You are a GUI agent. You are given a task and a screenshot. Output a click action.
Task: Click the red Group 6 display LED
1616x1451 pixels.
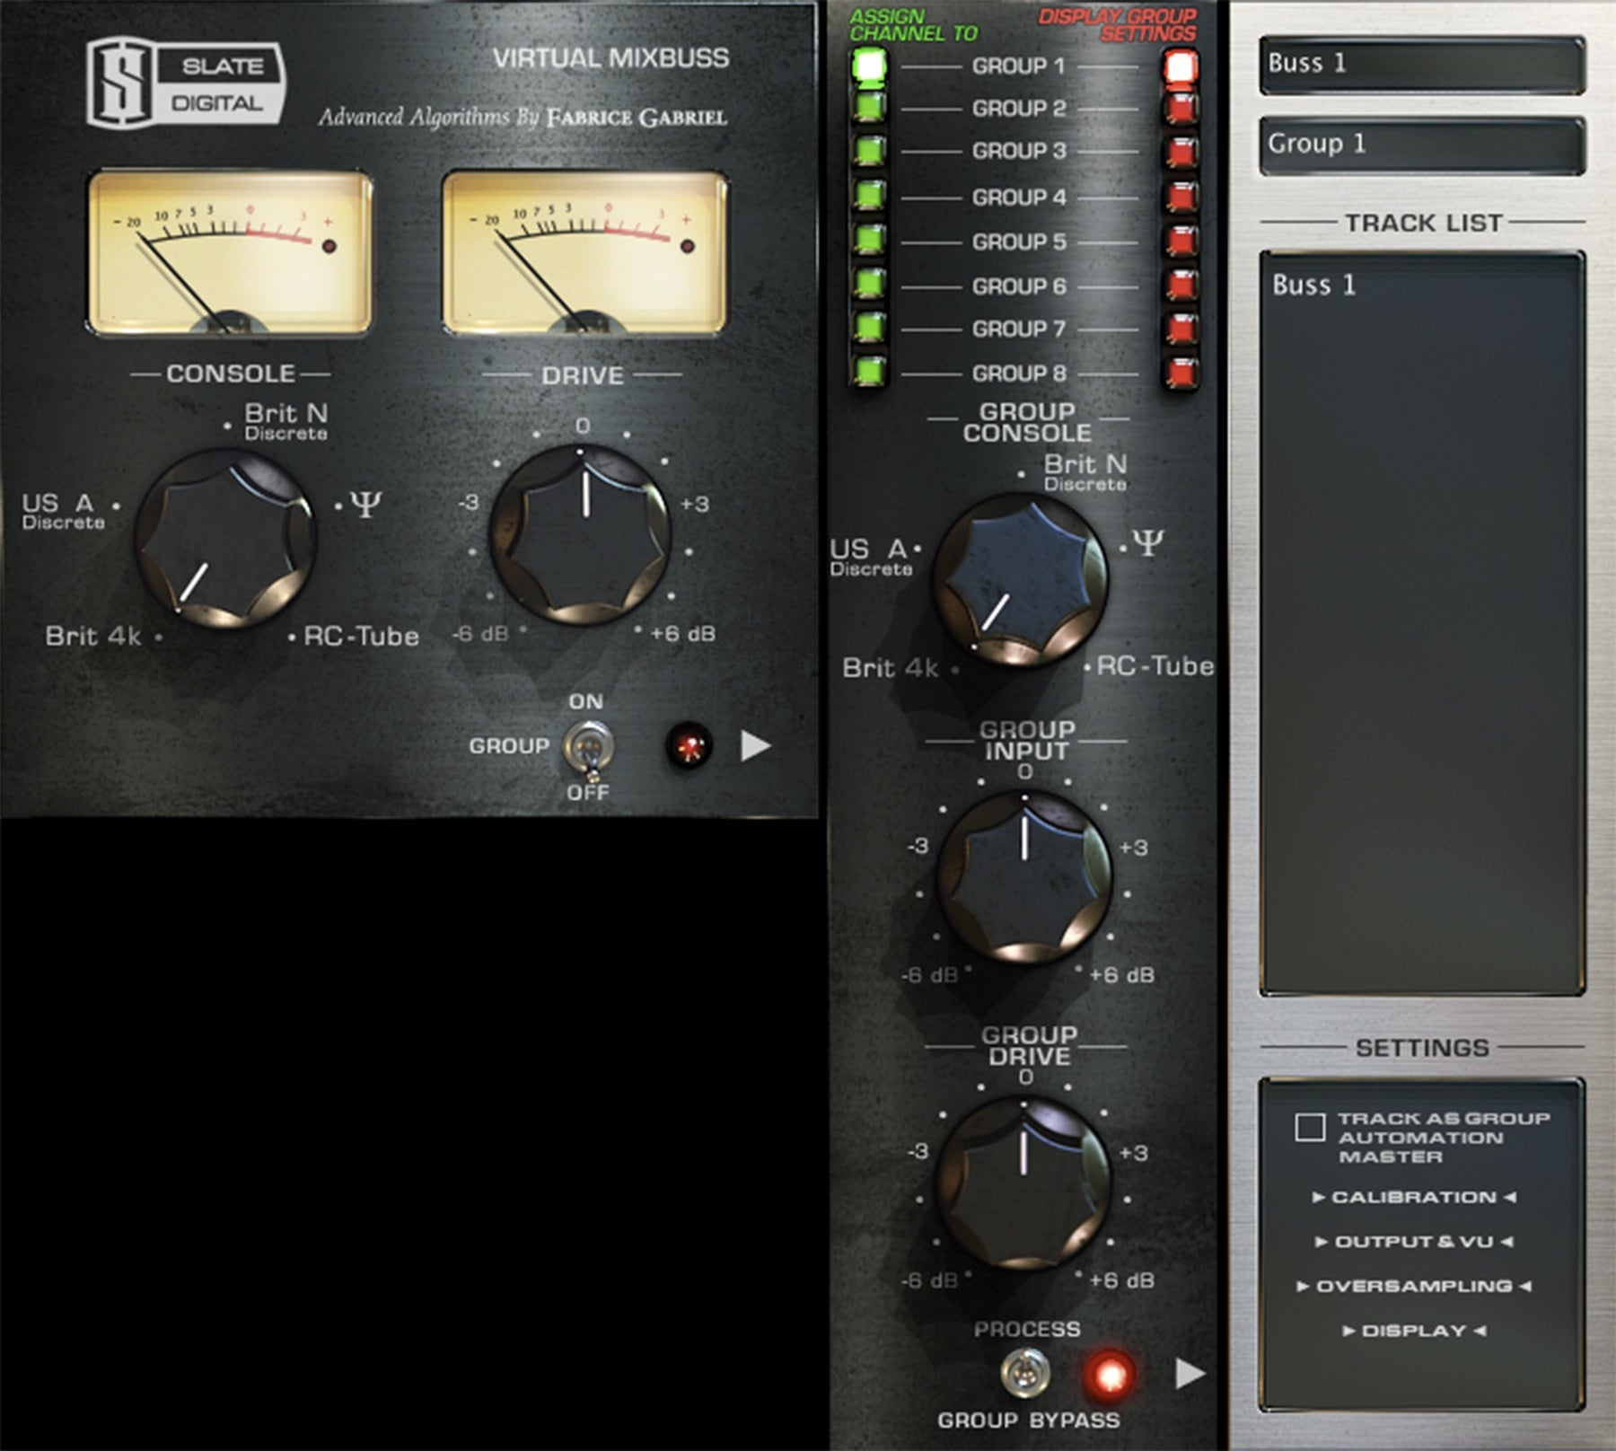point(1180,285)
